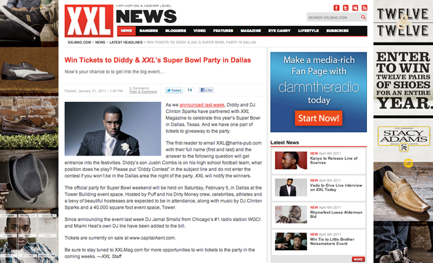The height and width of the screenshot is (263, 433).
Task: Click Post A Comment link
Action: [143, 92]
